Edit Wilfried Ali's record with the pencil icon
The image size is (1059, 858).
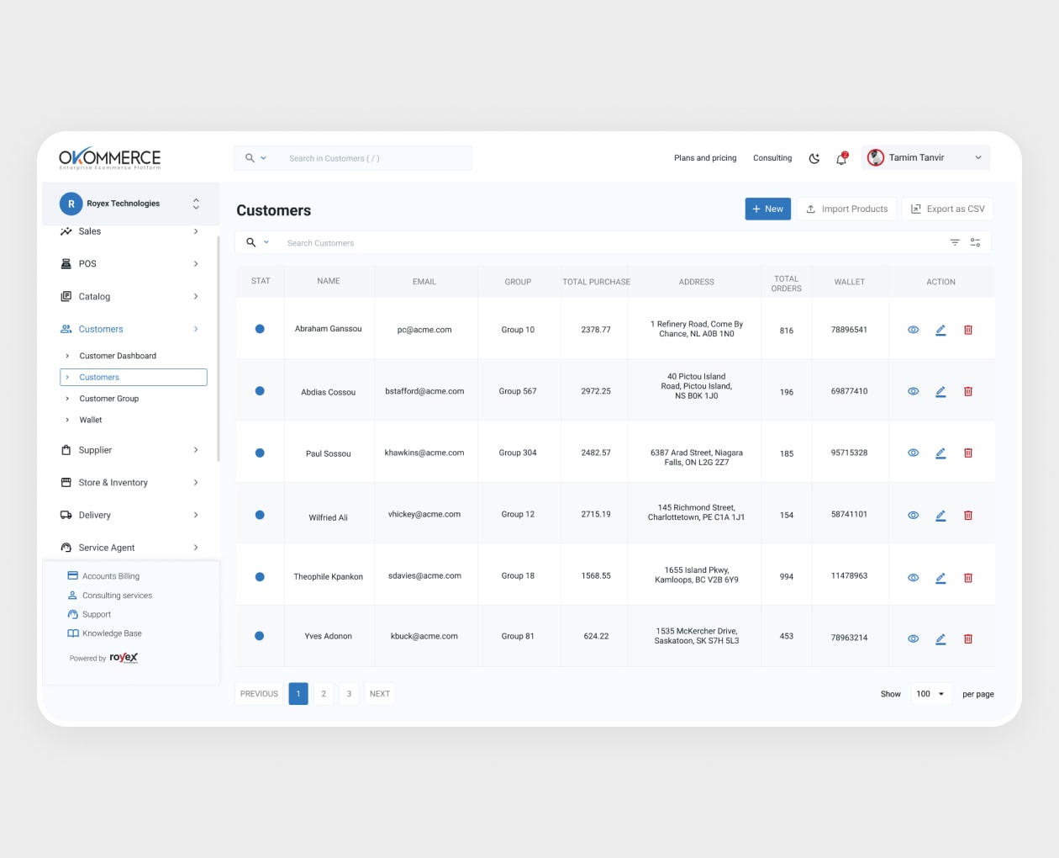point(940,515)
